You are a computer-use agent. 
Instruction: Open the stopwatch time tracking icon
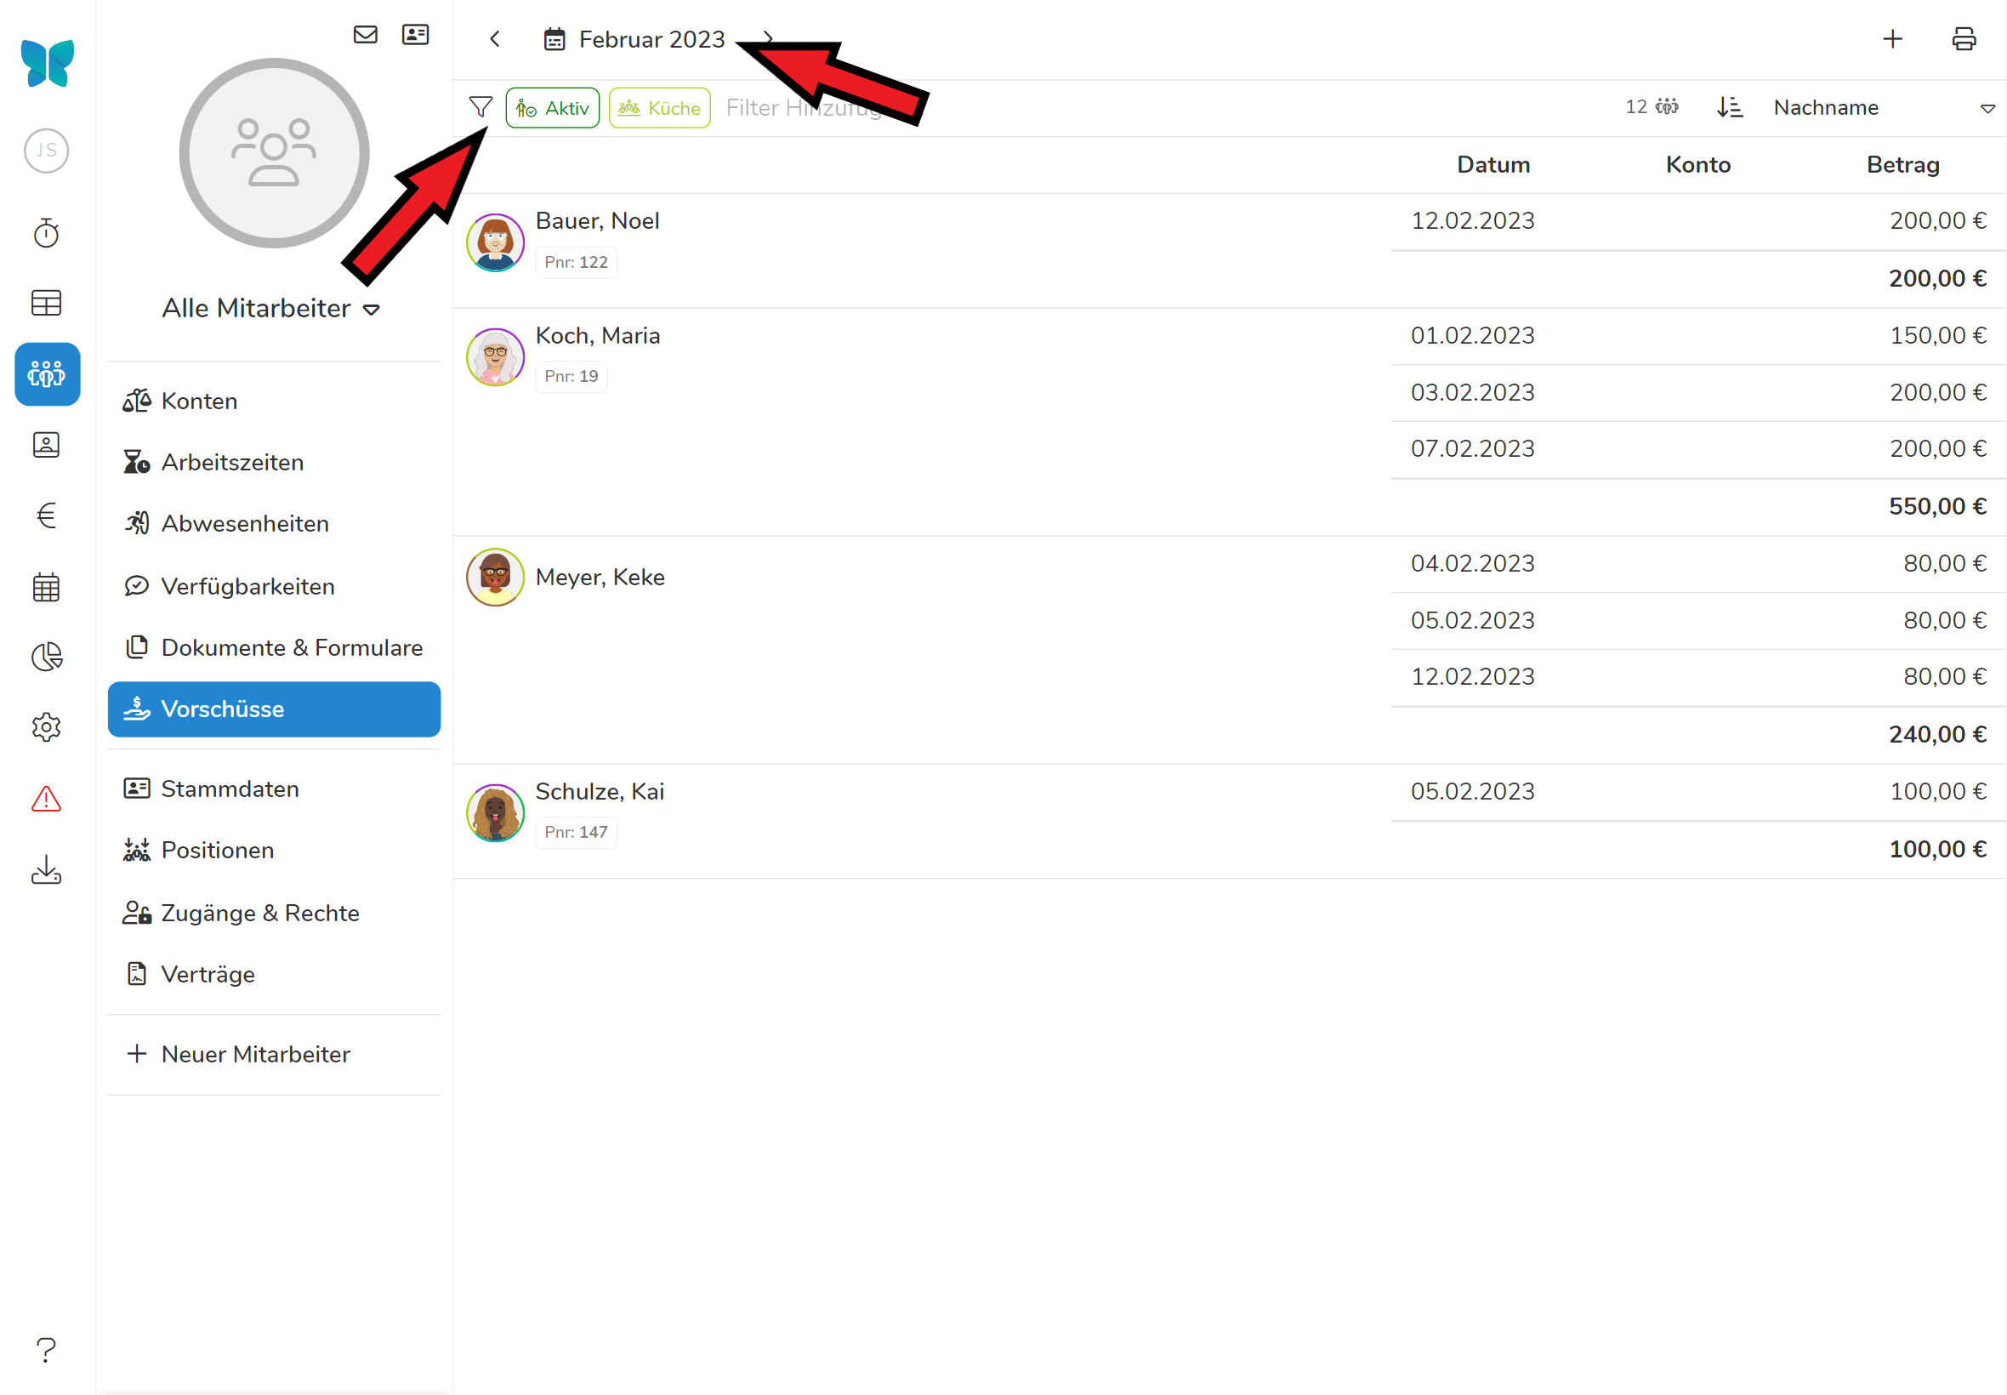tap(46, 232)
